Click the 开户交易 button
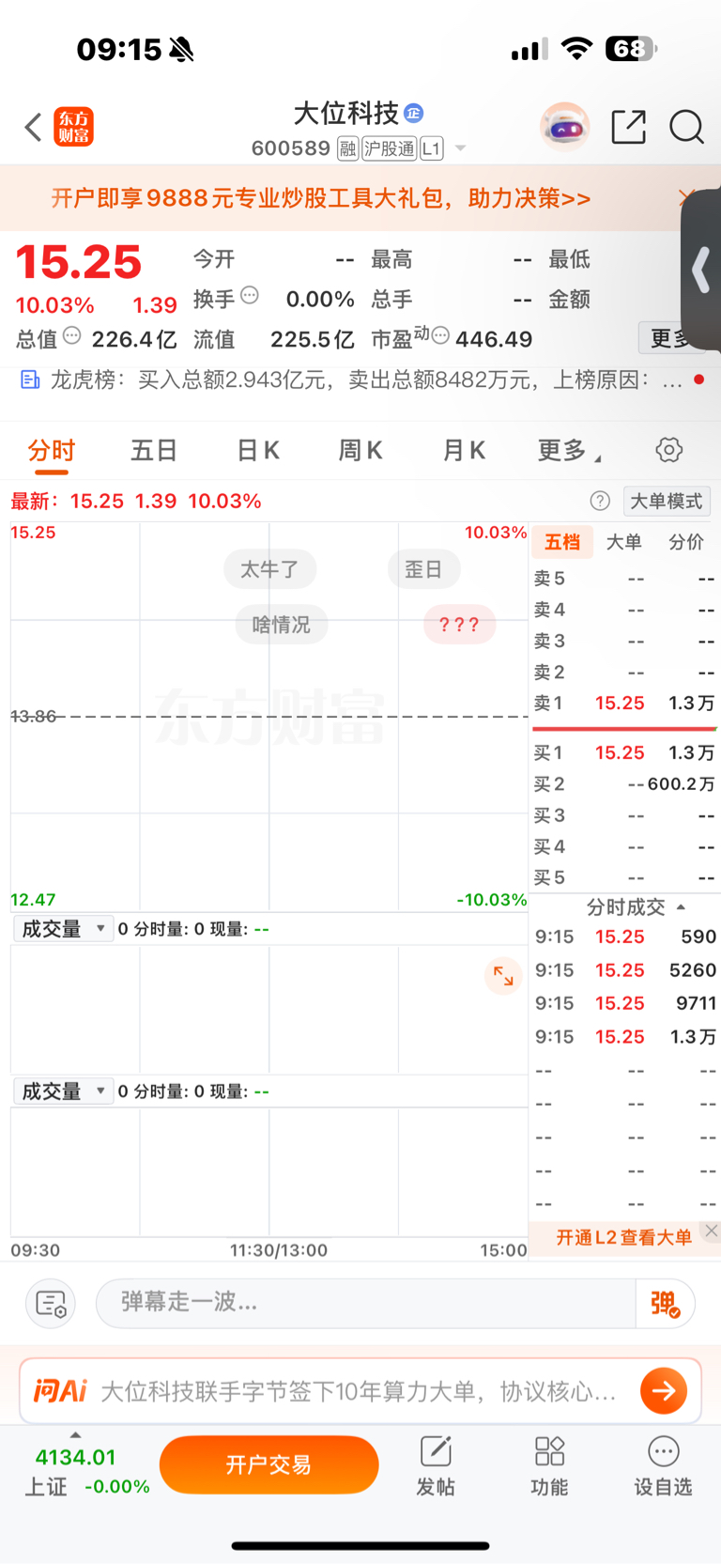Screen dimensions: 721x1564 pyautogui.click(x=269, y=1464)
